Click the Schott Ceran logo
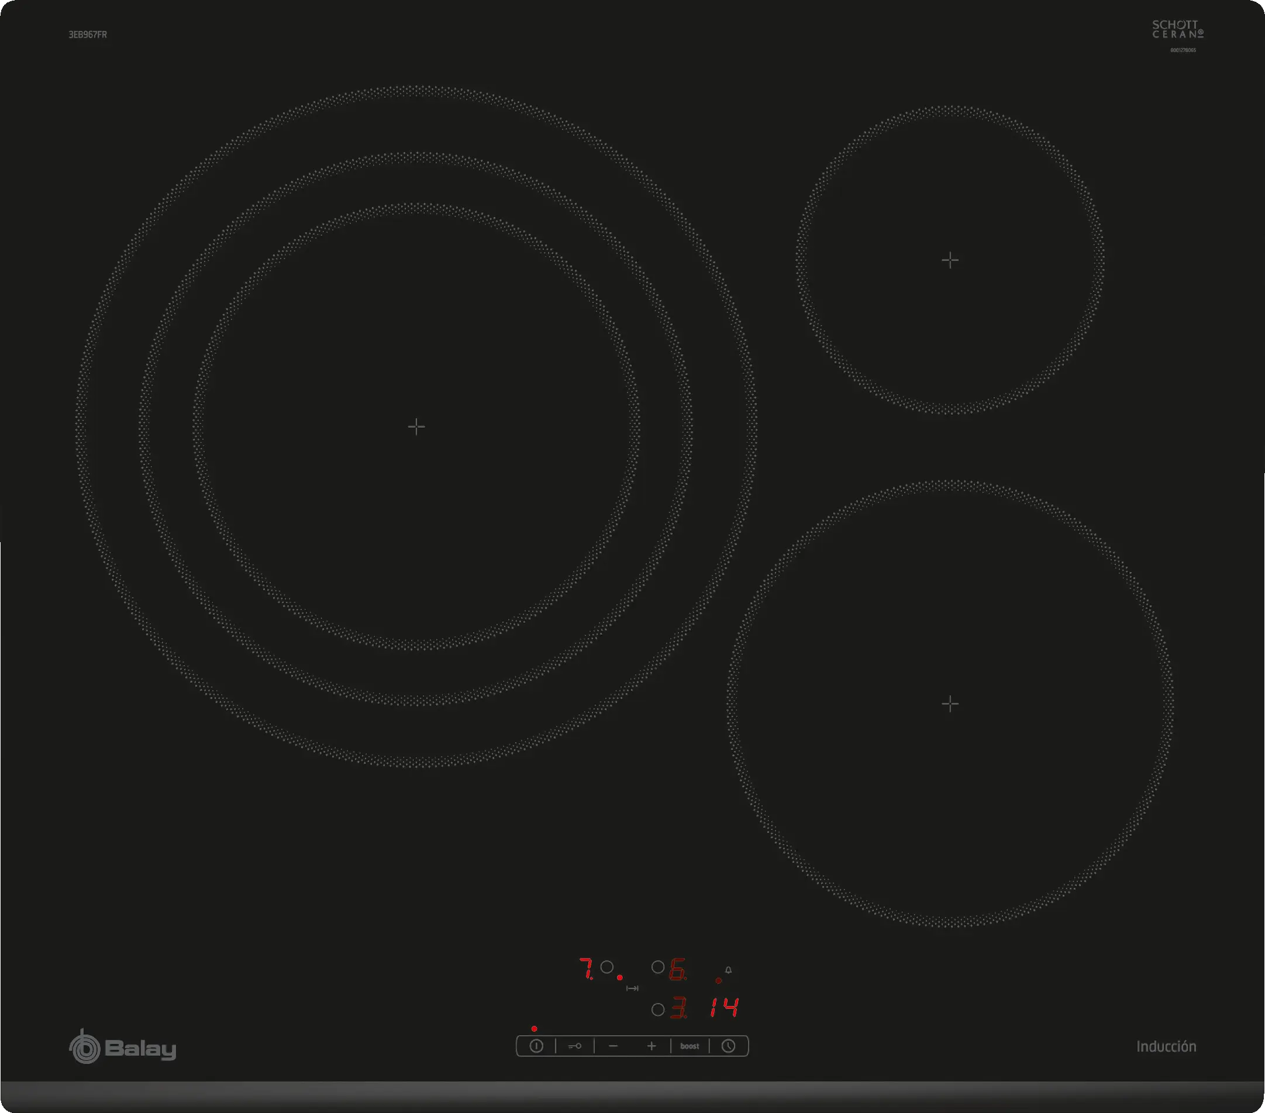 click(x=1177, y=30)
